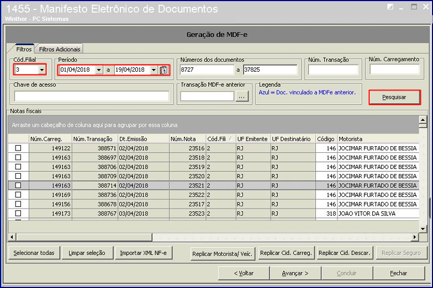Click Selecionar todas button

pyautogui.click(x=34, y=253)
